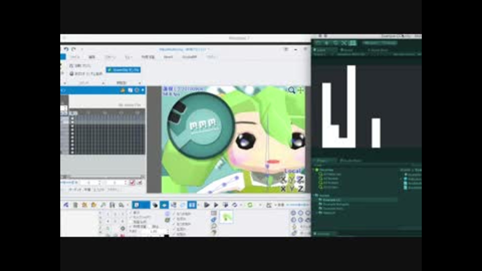This screenshot has width=482, height=271.
Task: Click the blue highlighted pause-bars toolbar button
Action: [192, 205]
